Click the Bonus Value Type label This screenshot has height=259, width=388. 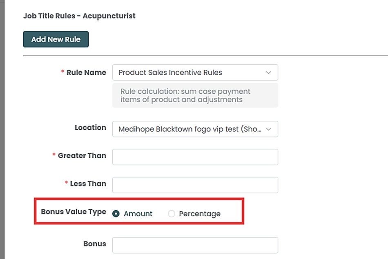pos(74,212)
